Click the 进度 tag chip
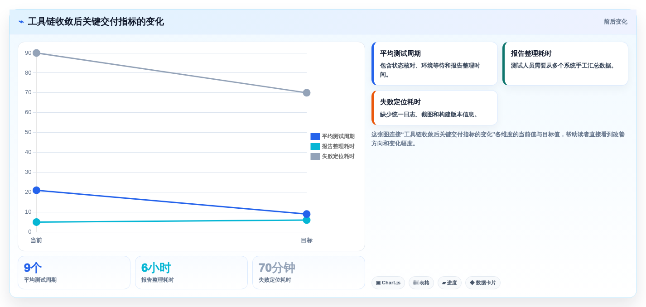646x307 pixels. [449, 283]
